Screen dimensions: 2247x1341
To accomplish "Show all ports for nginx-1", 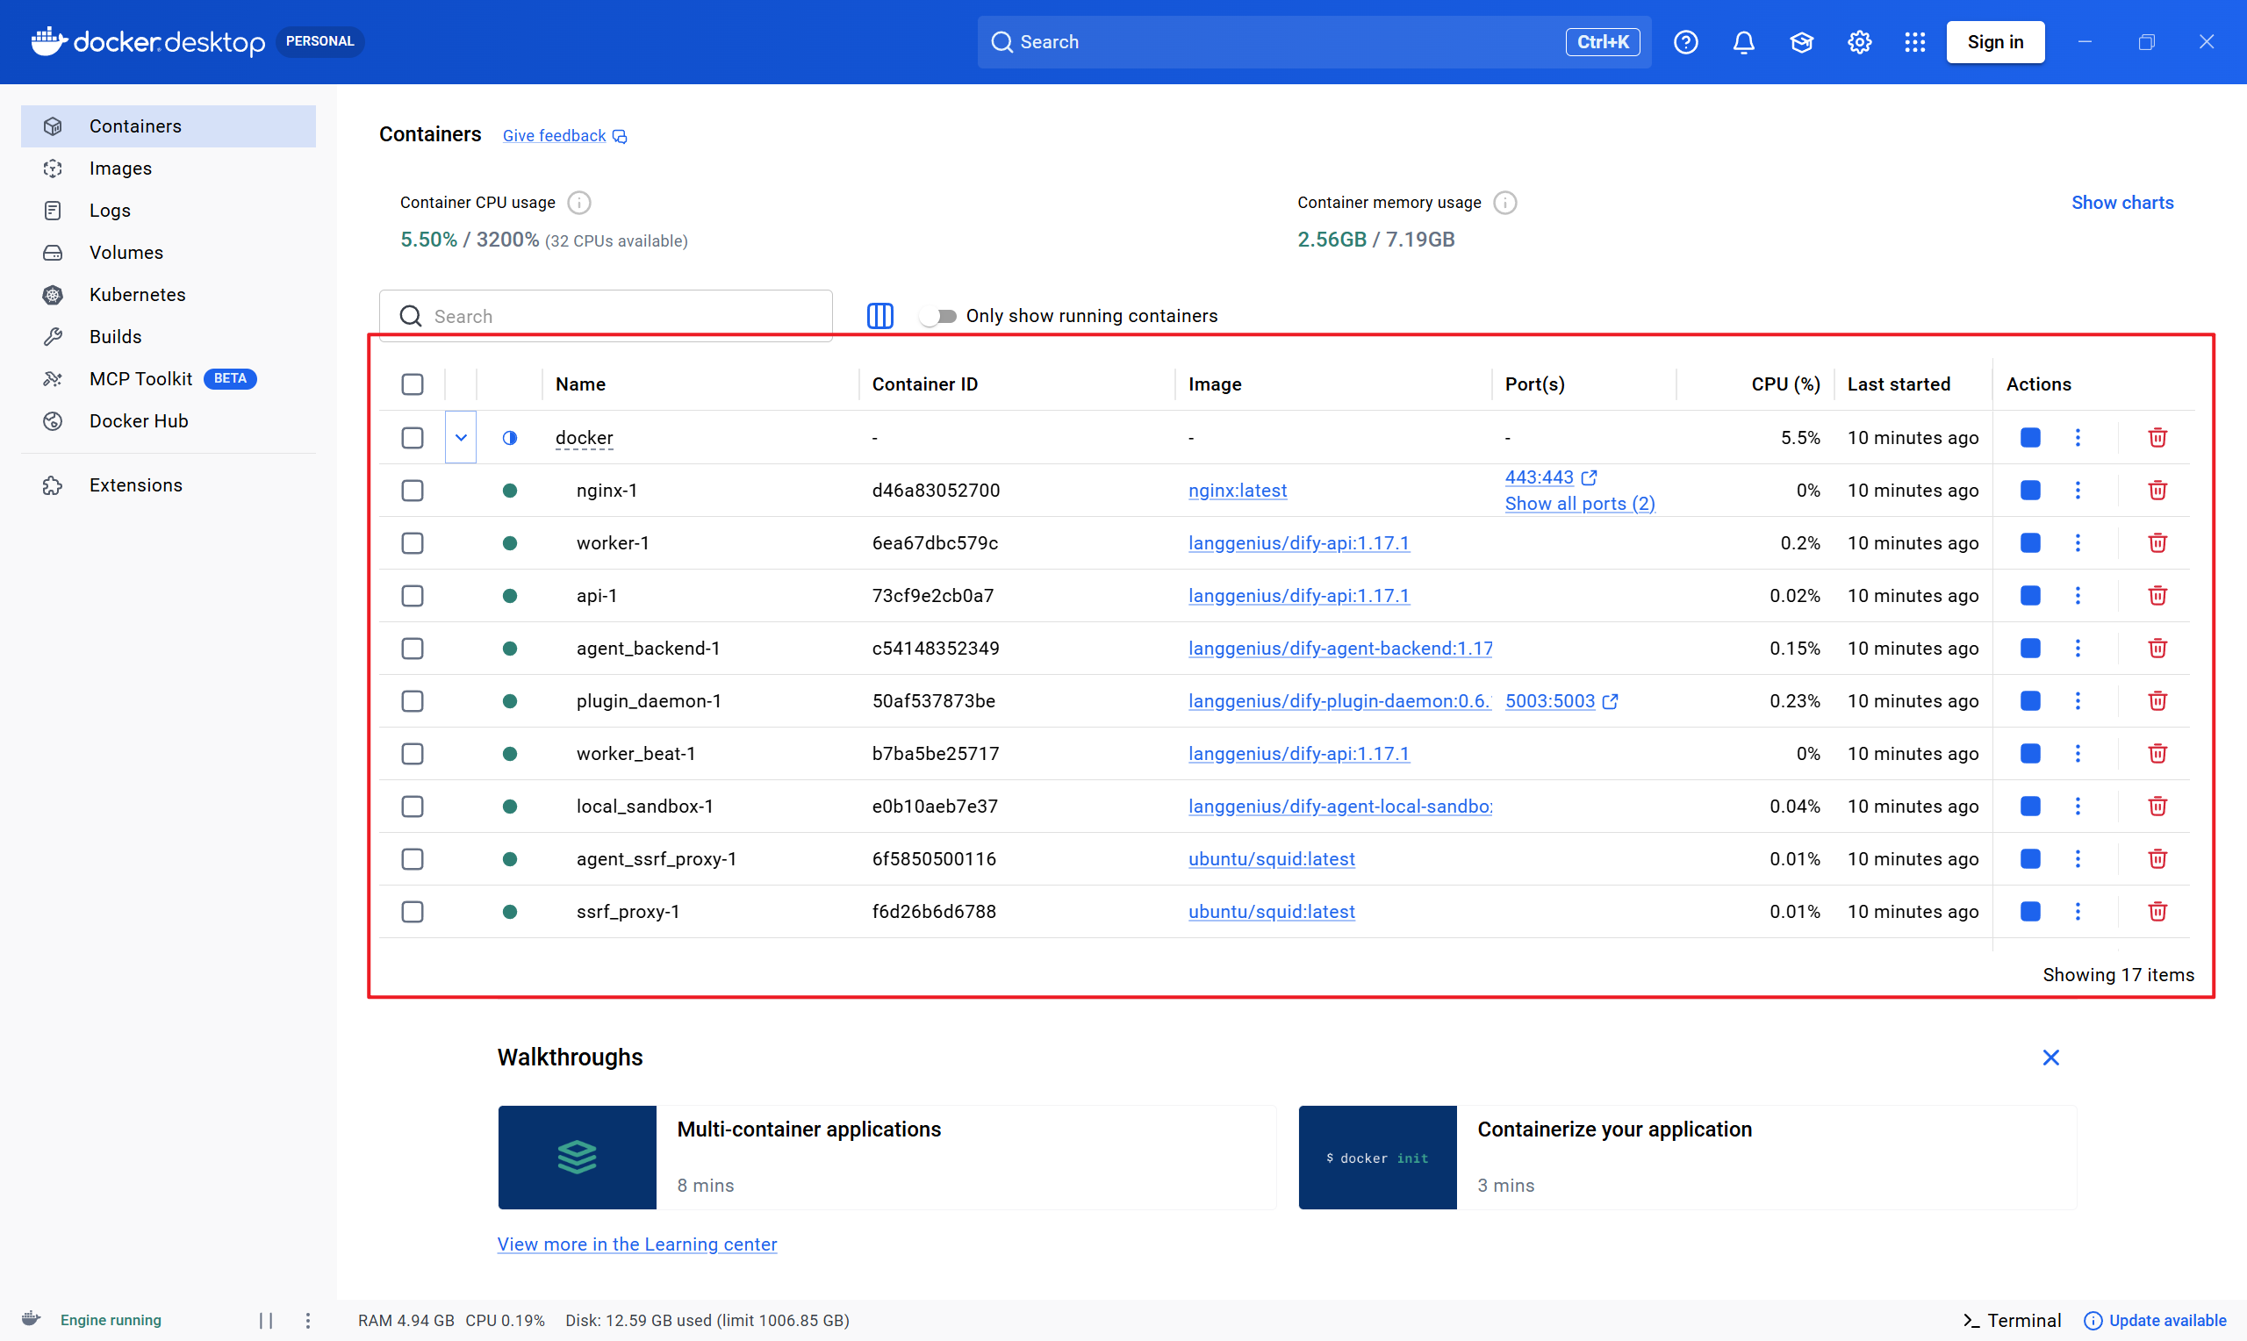I will click(x=1579, y=504).
